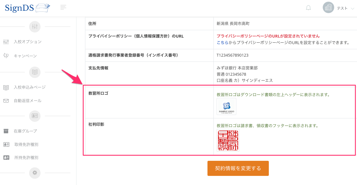The width and height of the screenshot is (357, 185).
Task: Open キャンペーン in sidebar
Action: pos(25,56)
